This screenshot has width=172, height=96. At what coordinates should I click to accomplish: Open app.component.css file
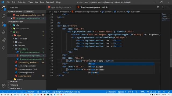(x=27, y=66)
